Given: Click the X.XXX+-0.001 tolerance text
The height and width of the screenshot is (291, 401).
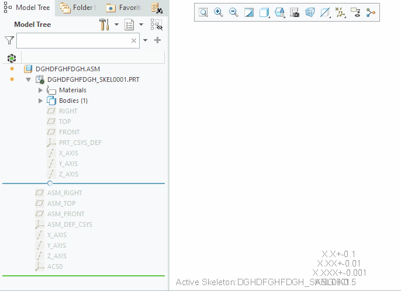Looking at the screenshot, I should (339, 273).
